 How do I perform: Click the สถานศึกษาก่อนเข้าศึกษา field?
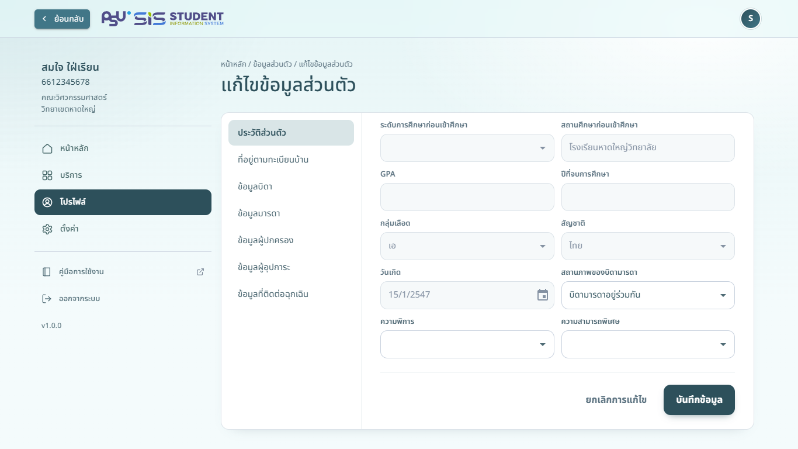point(648,148)
